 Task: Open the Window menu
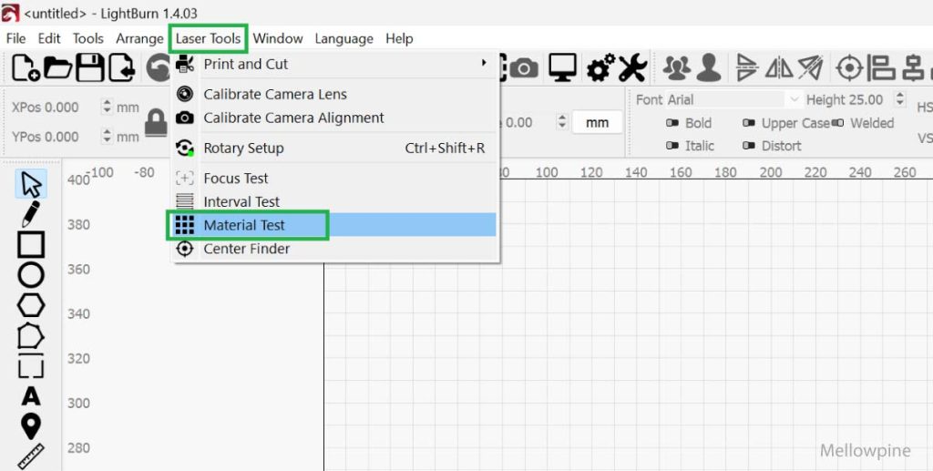click(x=278, y=38)
